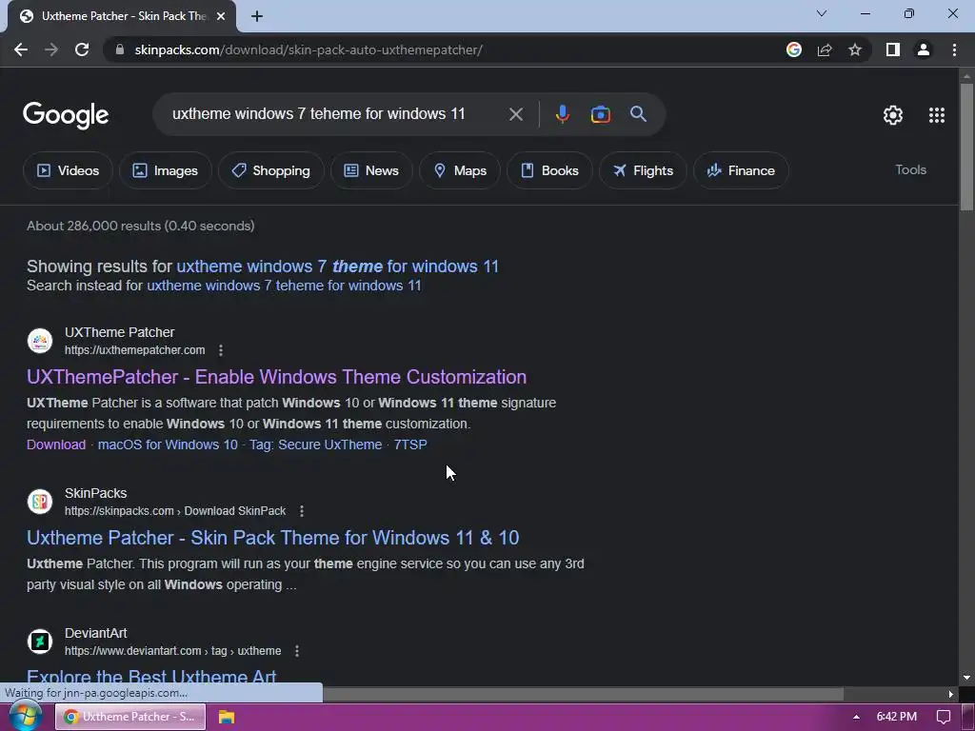This screenshot has width=975, height=731.
Task: Show hidden system tray icons
Action: pos(856,717)
